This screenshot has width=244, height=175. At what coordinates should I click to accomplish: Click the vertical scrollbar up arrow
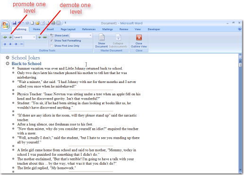[x=240, y=61]
